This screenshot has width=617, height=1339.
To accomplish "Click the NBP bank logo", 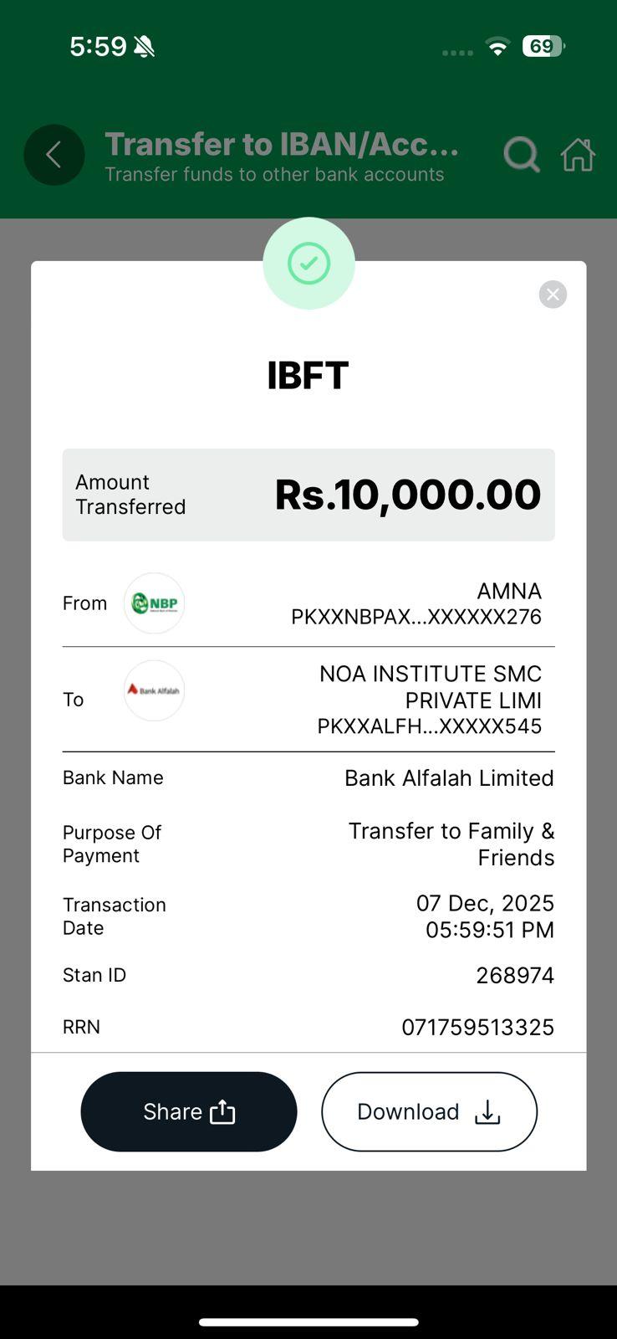I will [154, 603].
